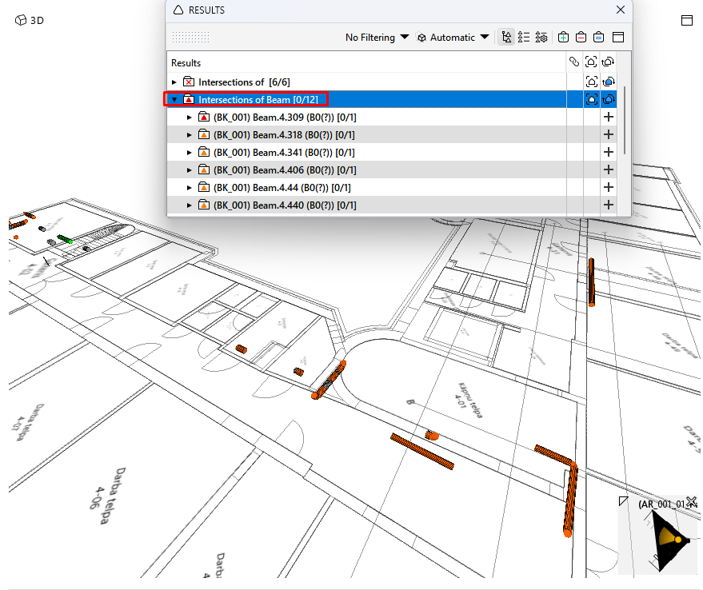This screenshot has height=590, width=703.
Task: Click the window icon in Results toolbar
Action: pos(618,38)
